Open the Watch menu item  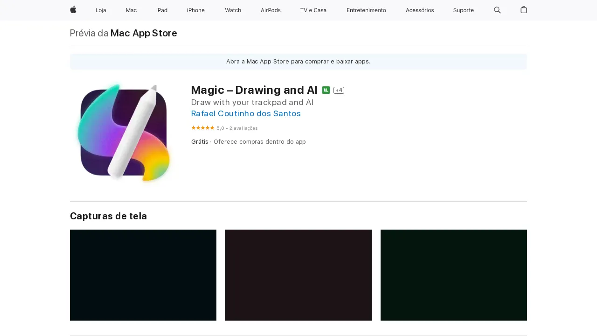tap(233, 10)
